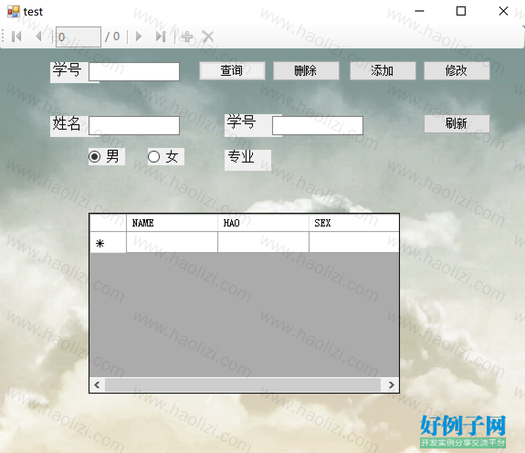525x453 pixels.
Task: Go to first record in navigator
Action: point(16,37)
